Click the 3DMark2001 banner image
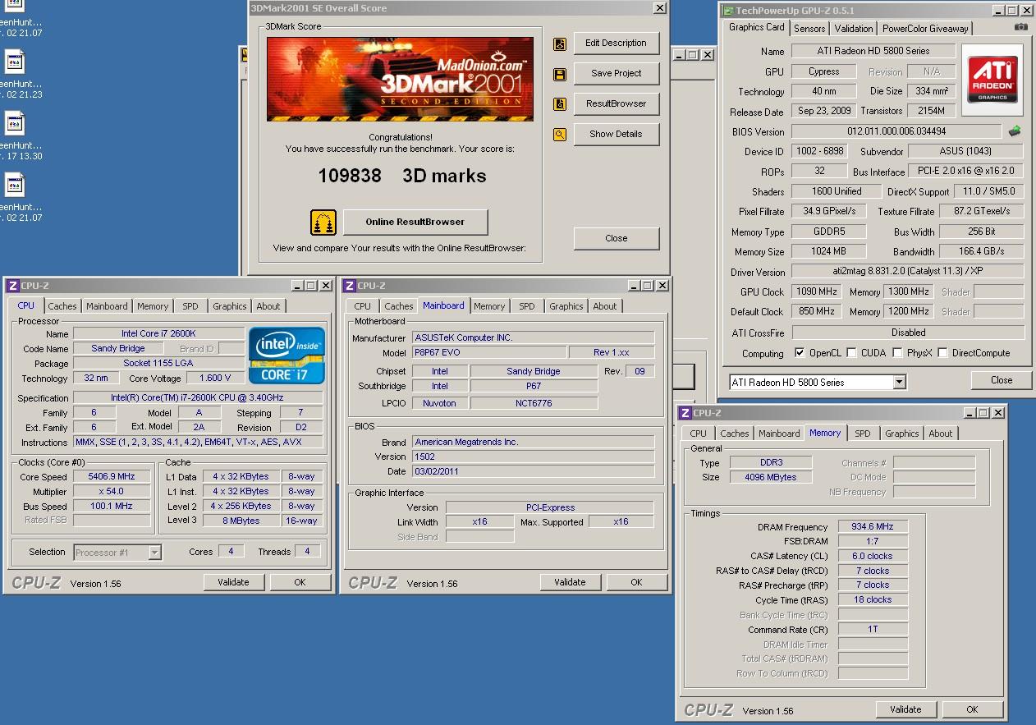Screen dimensions: 1036x725 click(400, 79)
